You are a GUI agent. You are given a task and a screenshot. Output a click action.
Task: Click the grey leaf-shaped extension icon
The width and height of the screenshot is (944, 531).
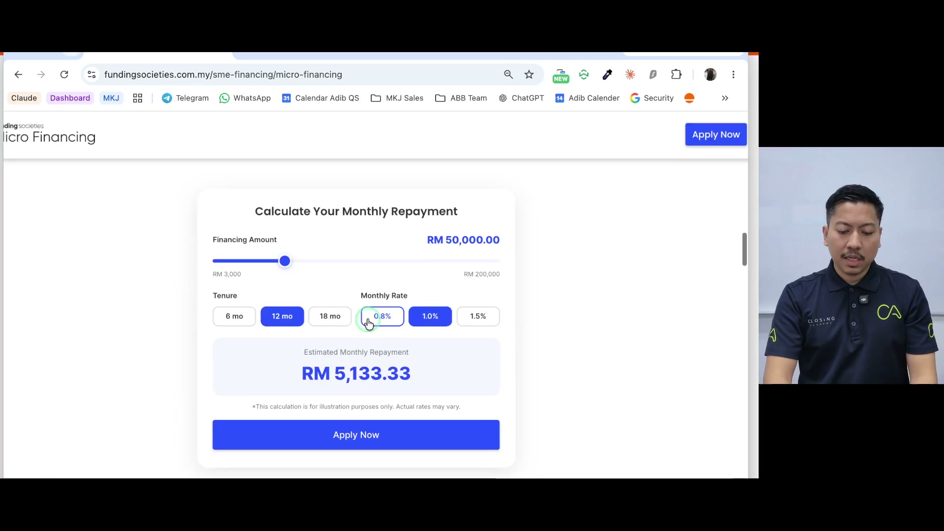pos(653,75)
